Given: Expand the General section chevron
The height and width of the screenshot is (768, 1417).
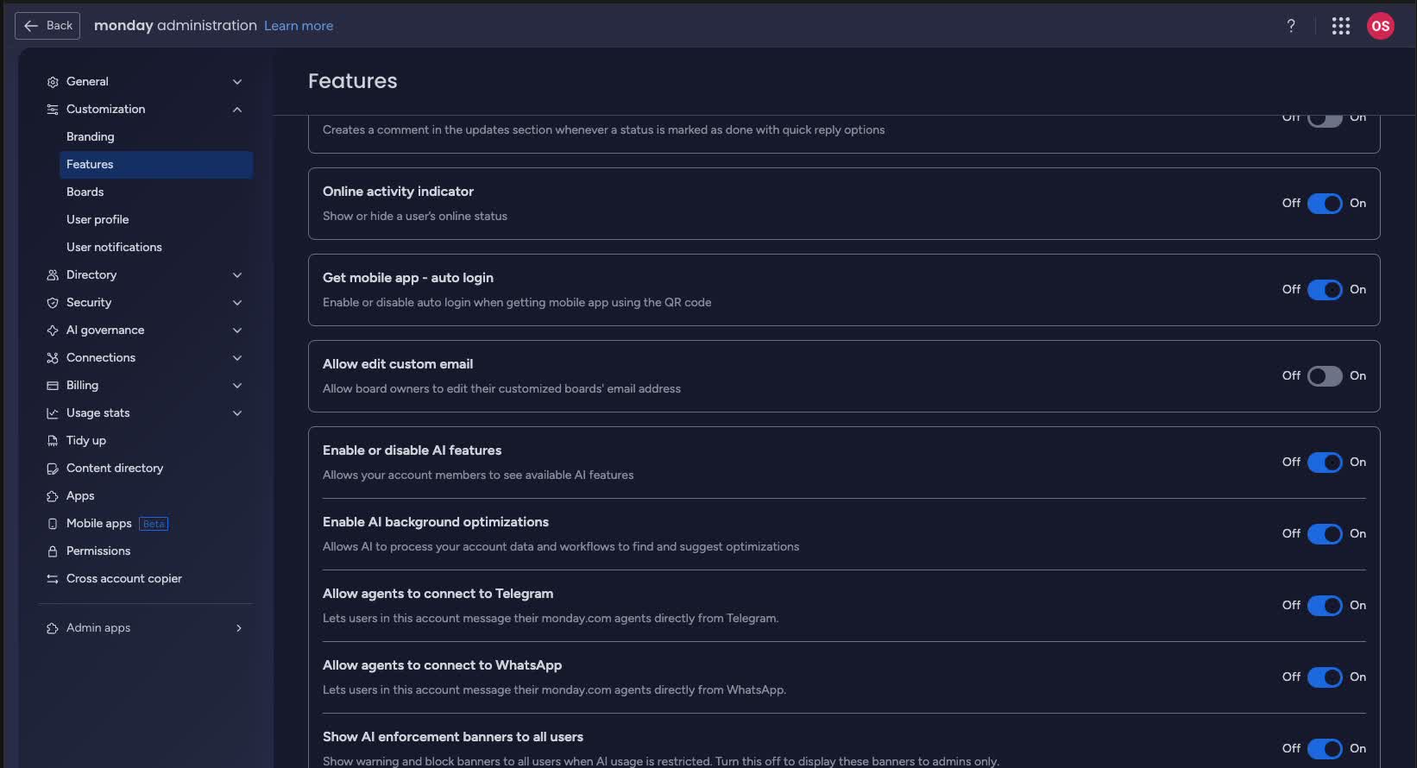Looking at the screenshot, I should tap(237, 82).
